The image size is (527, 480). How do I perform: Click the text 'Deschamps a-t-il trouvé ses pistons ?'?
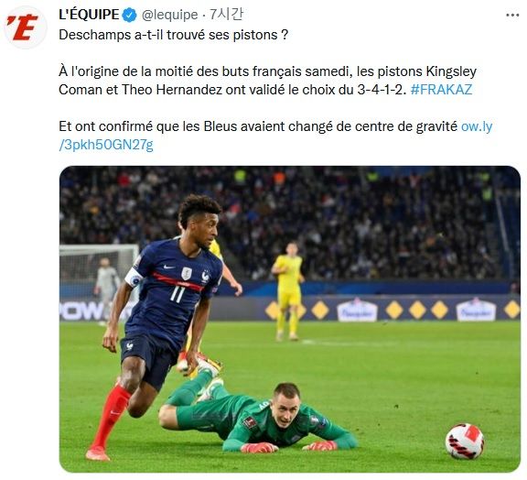pyautogui.click(x=174, y=35)
